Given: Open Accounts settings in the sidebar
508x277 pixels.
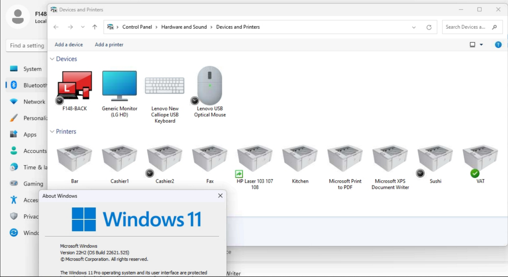Looking at the screenshot, I should [x=26, y=151].
